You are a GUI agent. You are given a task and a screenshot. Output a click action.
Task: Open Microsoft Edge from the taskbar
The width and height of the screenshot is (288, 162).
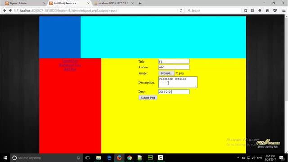click(x=109, y=158)
